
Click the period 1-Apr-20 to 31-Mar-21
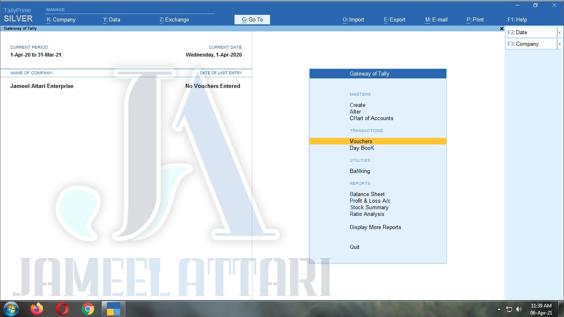pyautogui.click(x=36, y=54)
